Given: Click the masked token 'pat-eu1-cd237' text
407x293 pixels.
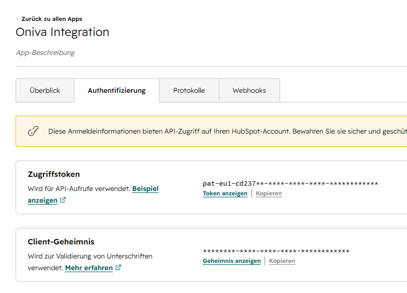Looking at the screenshot, I should (x=290, y=184).
